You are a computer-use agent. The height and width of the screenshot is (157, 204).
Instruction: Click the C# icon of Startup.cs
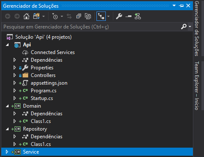[25, 98]
